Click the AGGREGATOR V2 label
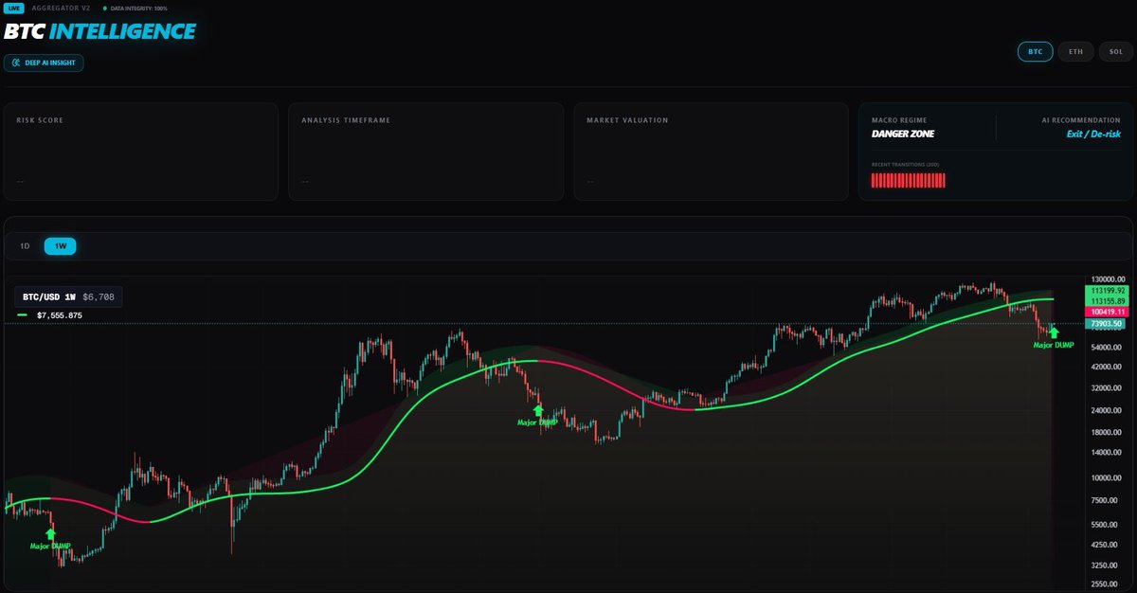 [62, 8]
